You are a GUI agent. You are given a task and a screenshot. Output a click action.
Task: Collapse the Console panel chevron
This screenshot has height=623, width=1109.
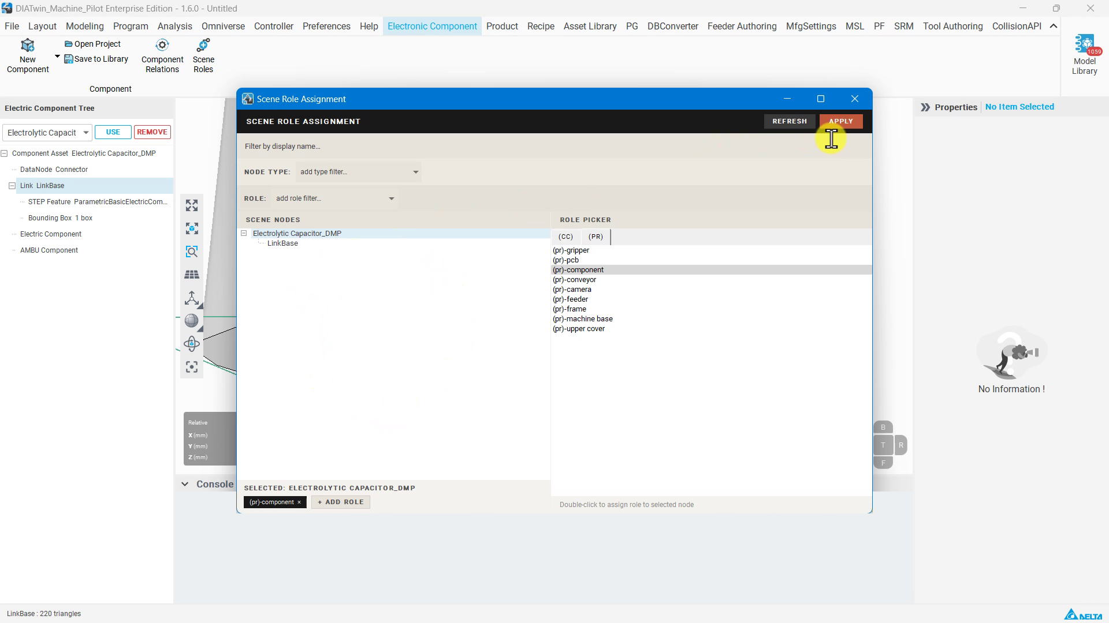[x=185, y=485]
